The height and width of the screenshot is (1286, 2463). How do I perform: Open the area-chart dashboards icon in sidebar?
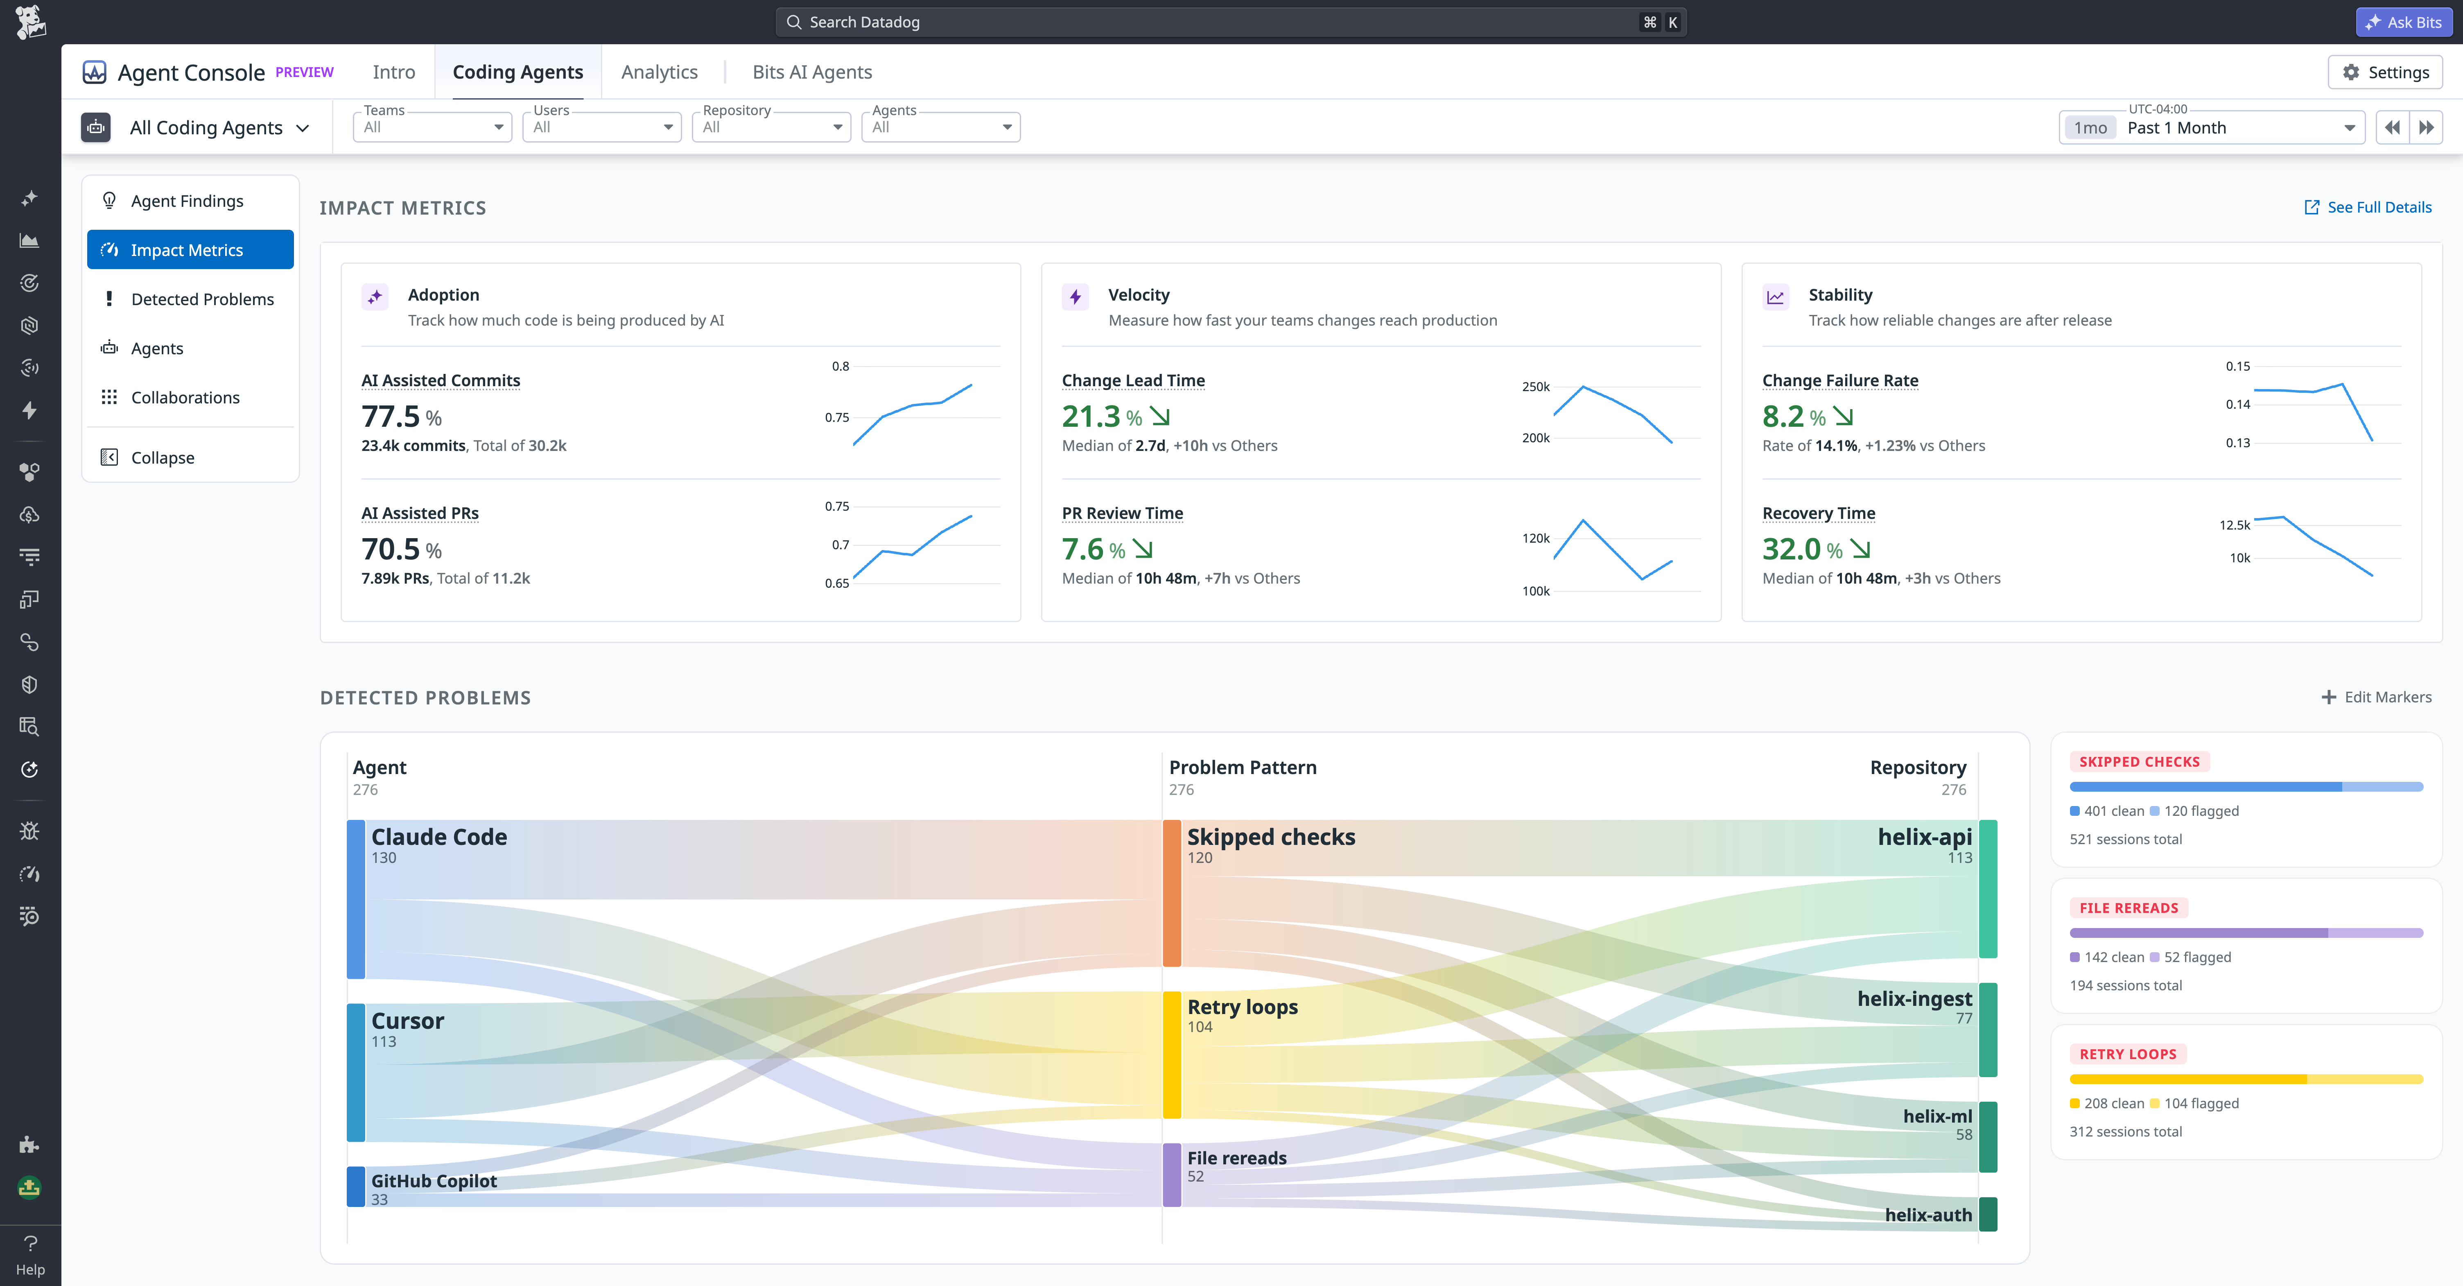click(x=29, y=241)
